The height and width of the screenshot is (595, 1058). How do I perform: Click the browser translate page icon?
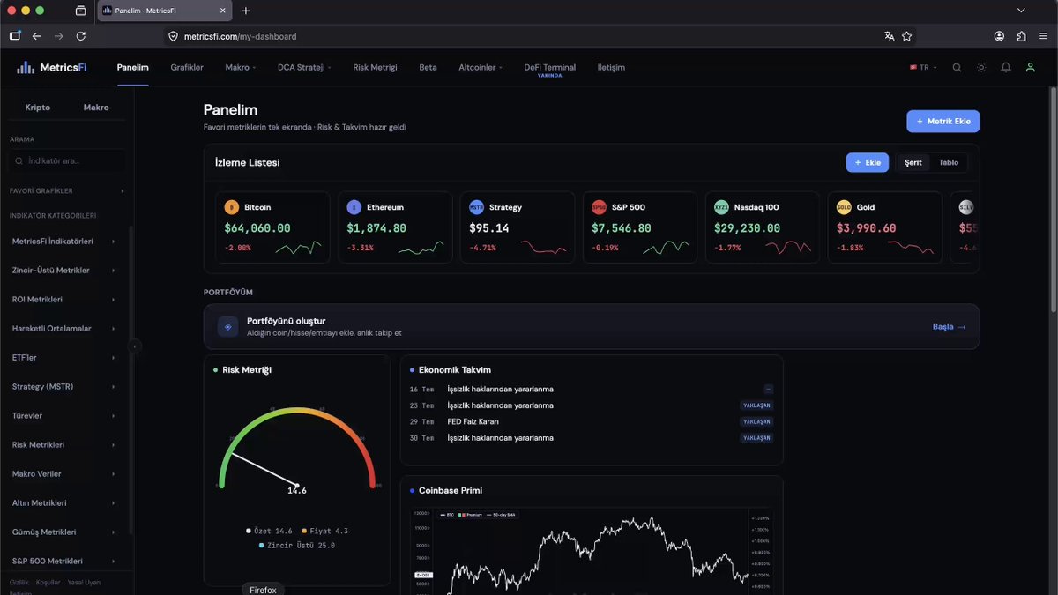click(889, 36)
